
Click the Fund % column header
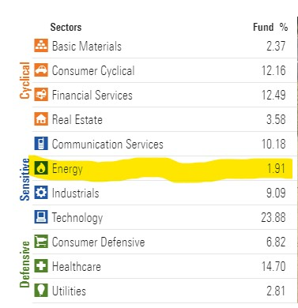click(x=270, y=27)
